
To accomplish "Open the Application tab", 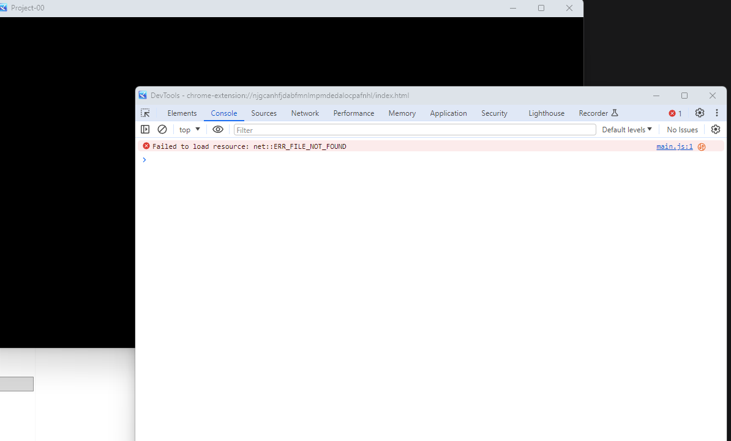I will [448, 113].
